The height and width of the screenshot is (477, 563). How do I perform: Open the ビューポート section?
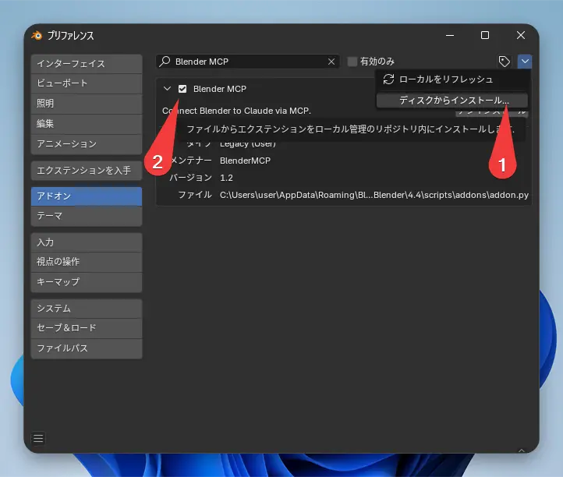click(87, 83)
